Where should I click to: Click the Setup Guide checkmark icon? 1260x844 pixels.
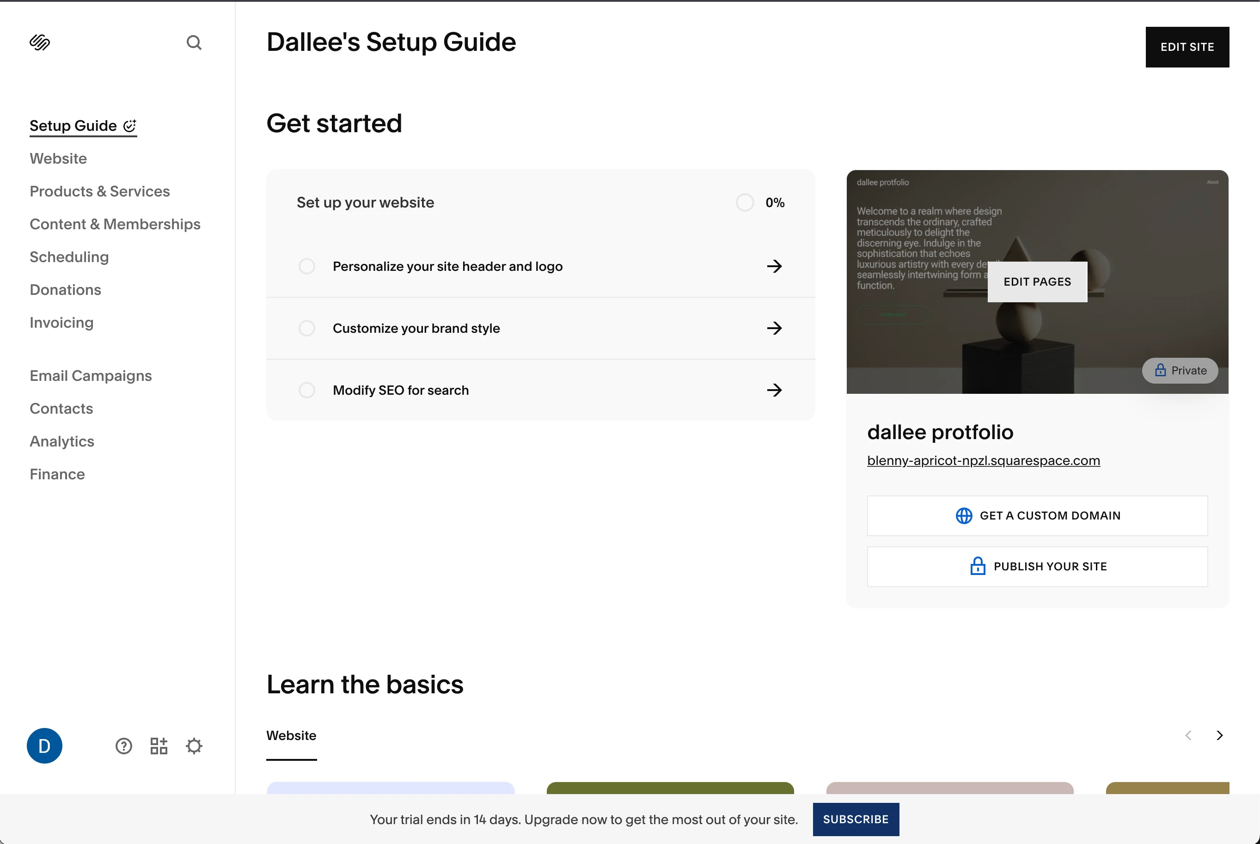[x=130, y=125]
